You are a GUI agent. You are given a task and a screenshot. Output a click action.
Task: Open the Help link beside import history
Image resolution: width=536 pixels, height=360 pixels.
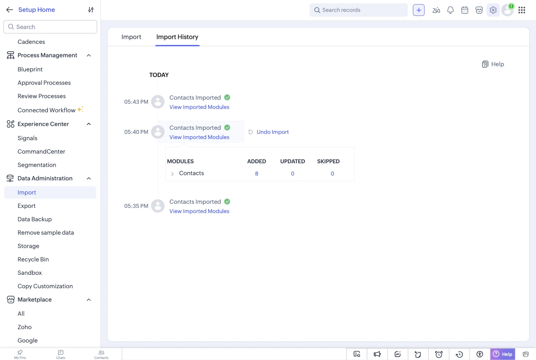493,64
